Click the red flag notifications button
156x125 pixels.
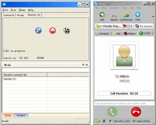tap(128, 26)
